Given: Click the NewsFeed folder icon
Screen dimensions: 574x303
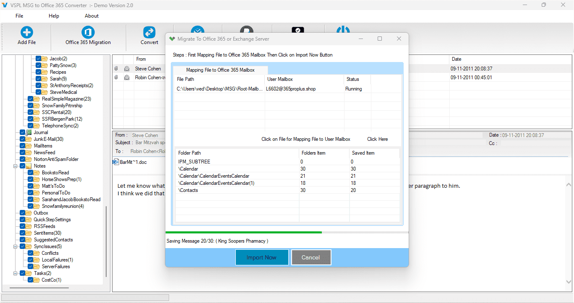Looking at the screenshot, I should tap(29, 153).
